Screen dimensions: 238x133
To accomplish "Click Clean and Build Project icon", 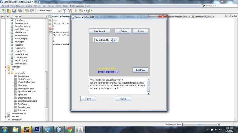I will click(70, 11).
